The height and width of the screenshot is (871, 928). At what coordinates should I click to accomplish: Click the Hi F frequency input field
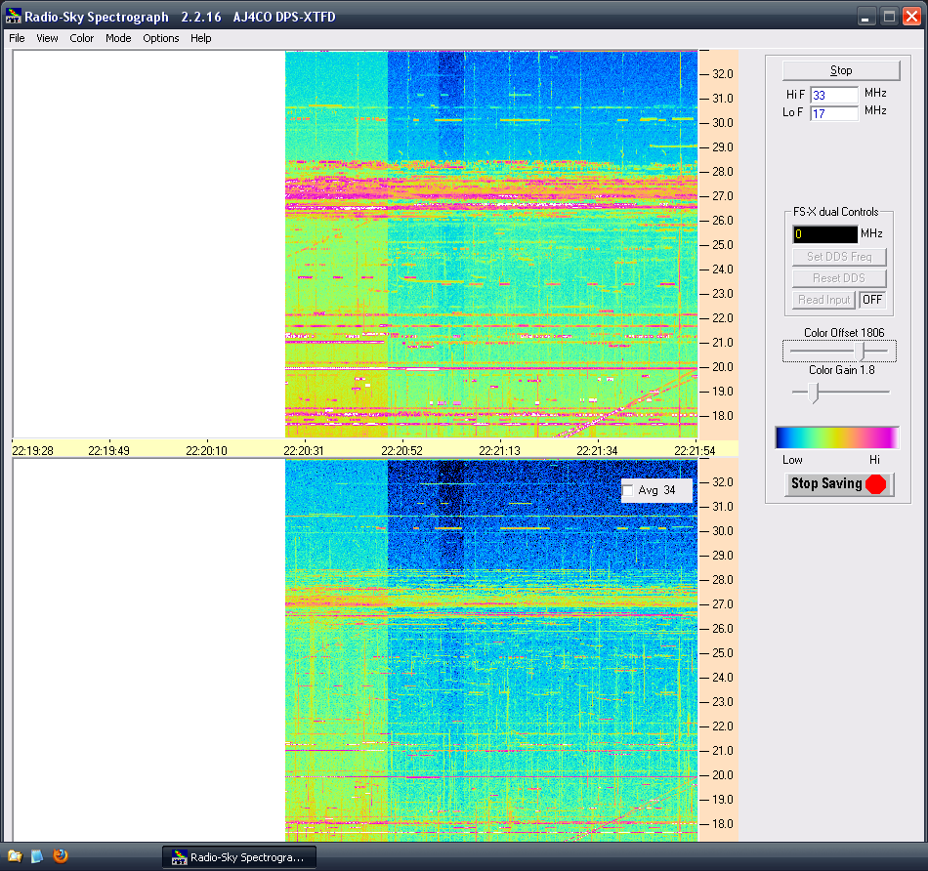pos(834,95)
